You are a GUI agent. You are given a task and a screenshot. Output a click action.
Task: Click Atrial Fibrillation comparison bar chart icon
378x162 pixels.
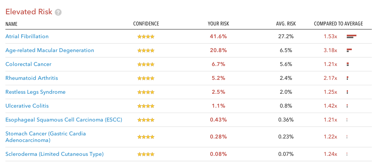click(351, 37)
